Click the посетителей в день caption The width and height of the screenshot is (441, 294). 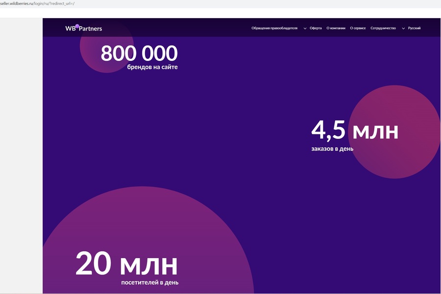[149, 282]
